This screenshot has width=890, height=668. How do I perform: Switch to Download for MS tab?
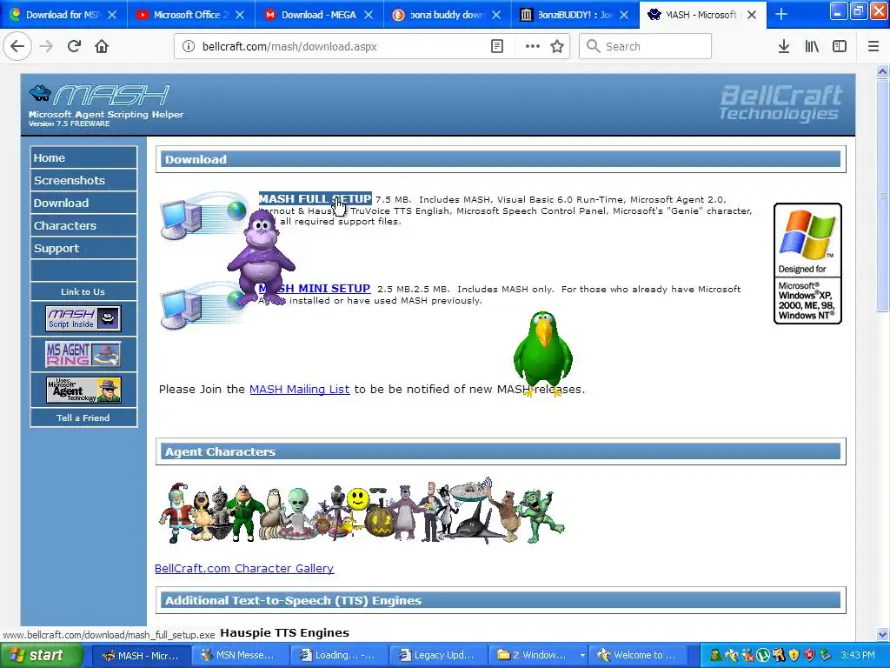63,15
